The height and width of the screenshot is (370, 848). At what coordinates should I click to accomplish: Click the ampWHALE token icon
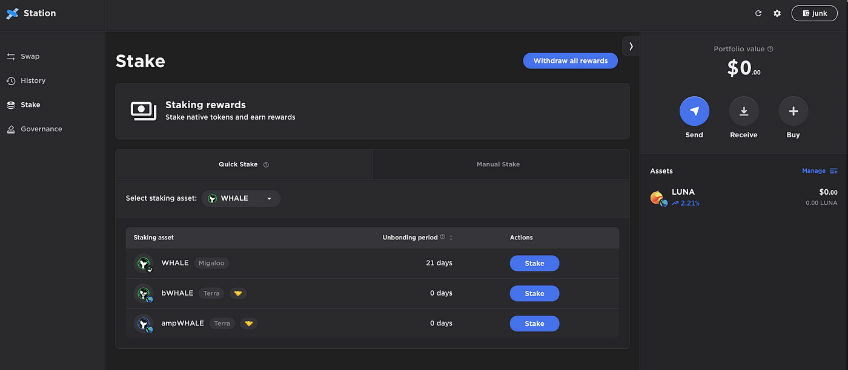tap(144, 323)
